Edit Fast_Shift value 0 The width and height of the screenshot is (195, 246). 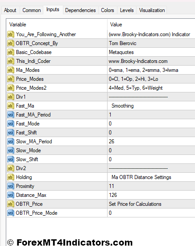click(151, 133)
